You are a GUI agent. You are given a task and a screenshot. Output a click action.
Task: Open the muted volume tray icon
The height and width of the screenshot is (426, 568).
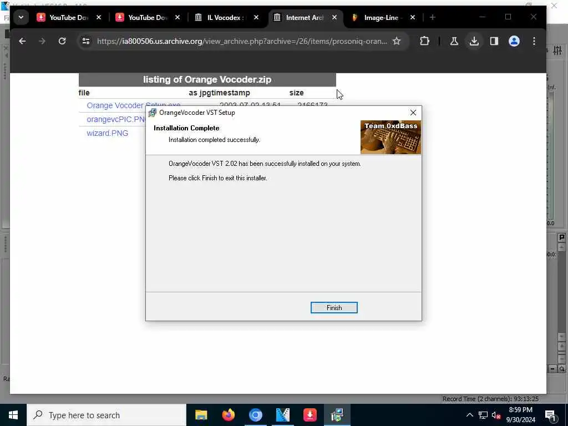pyautogui.click(x=496, y=415)
